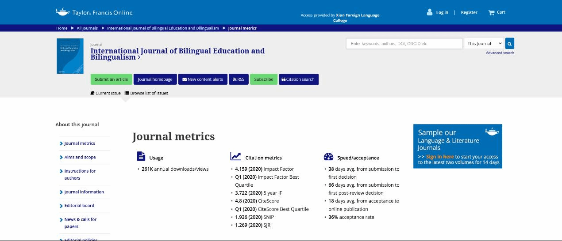Click the Taylor & Francis Online logo
The height and width of the screenshot is (241, 562).
tap(94, 12)
